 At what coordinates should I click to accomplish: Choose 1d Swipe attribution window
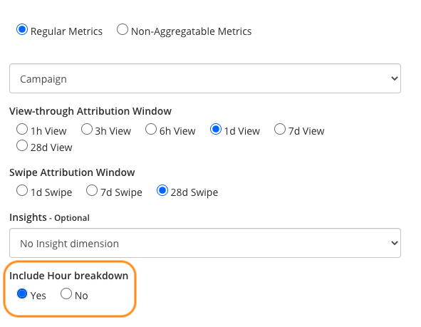[x=22, y=190]
